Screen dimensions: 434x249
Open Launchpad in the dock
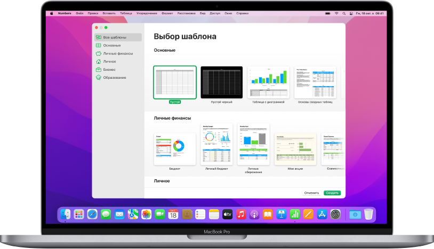(79, 214)
